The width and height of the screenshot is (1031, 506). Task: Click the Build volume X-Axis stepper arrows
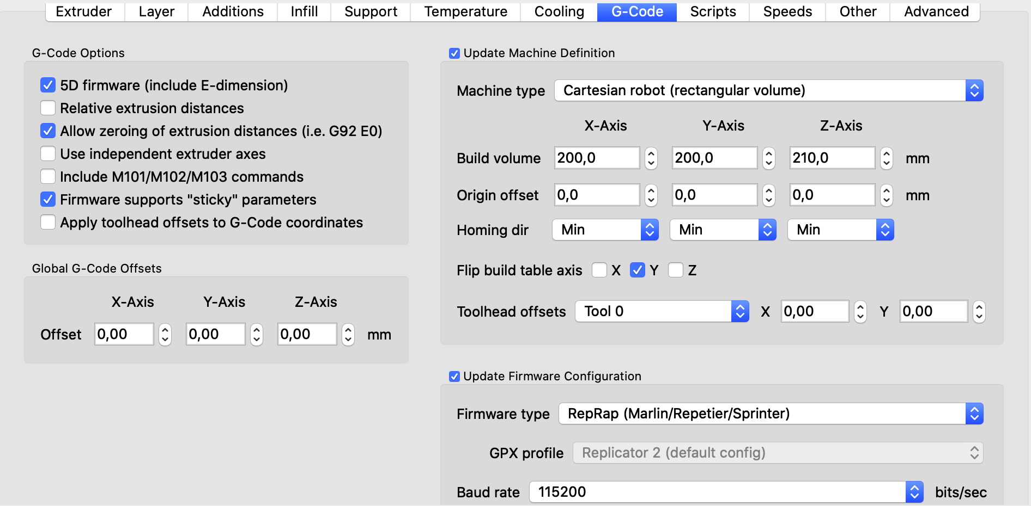tap(651, 158)
